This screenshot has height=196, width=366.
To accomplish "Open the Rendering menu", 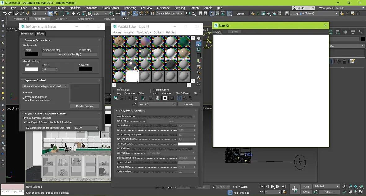I will coord(130,8).
